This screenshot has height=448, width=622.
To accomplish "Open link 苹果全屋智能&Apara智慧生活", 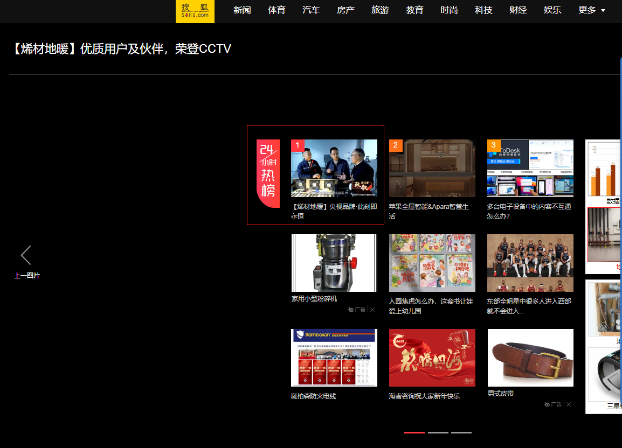I will 429,211.
